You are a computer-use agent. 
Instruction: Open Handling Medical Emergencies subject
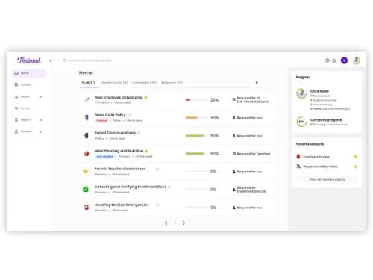click(x=122, y=205)
